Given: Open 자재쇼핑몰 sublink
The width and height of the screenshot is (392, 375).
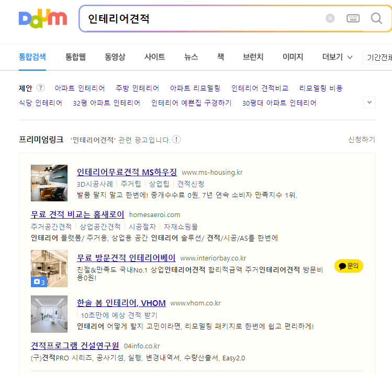Looking at the screenshot, I should click(x=181, y=227).
